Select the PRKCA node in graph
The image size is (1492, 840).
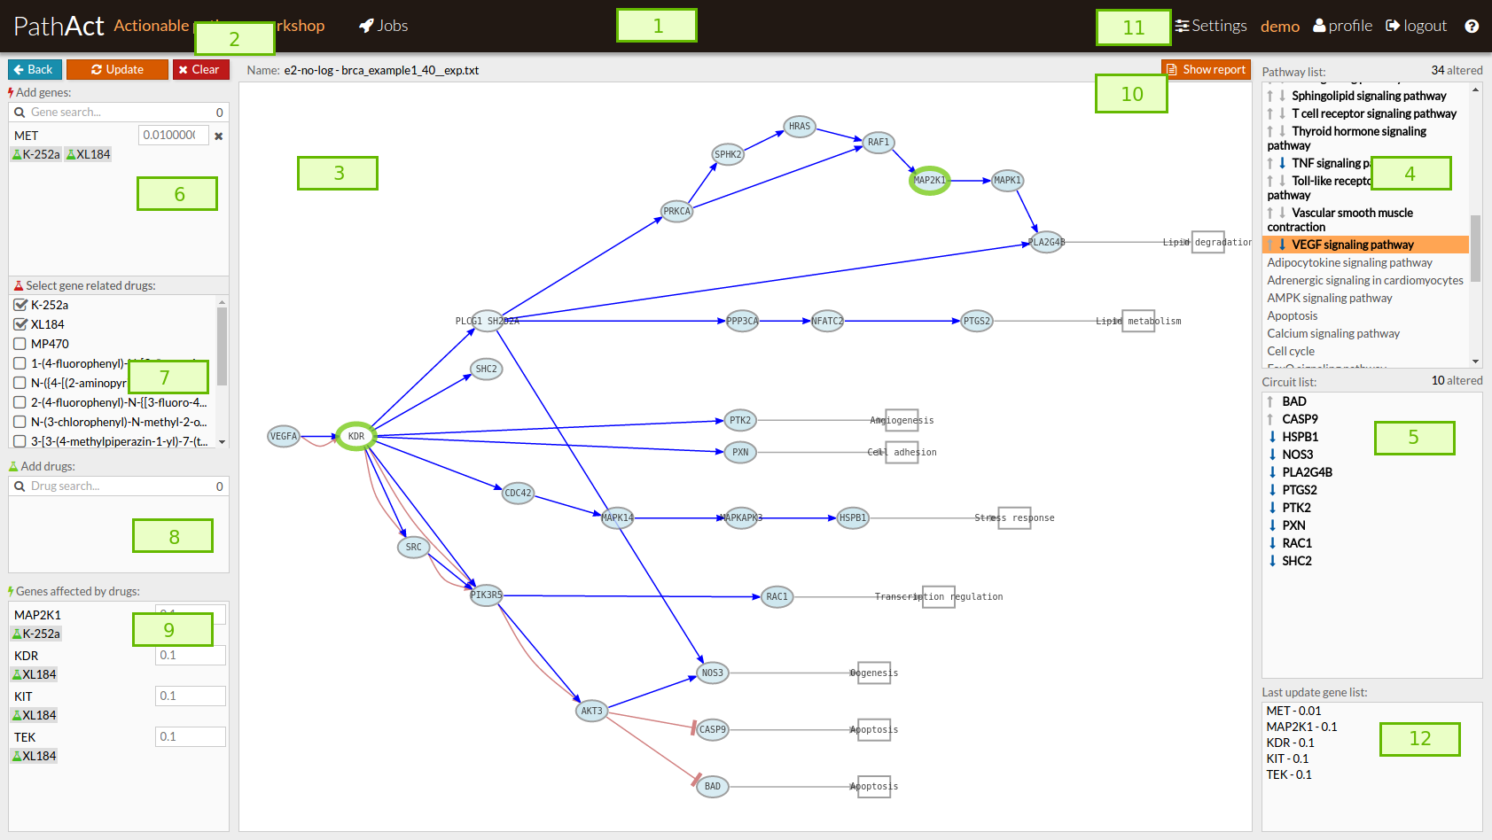[x=677, y=211]
